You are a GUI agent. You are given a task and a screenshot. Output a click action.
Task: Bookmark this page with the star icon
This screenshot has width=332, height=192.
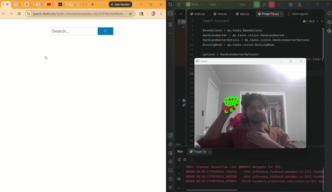point(130,14)
